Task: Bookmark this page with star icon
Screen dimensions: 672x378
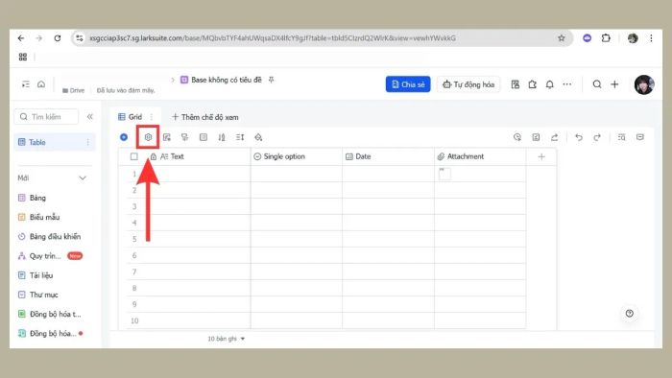Action: [x=562, y=38]
